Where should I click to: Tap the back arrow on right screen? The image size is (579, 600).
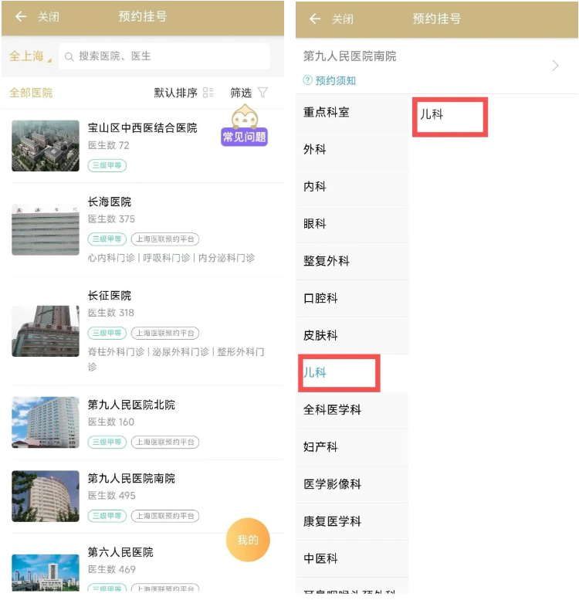(315, 19)
